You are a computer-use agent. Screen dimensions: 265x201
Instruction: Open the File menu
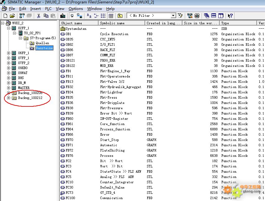pyautogui.click(x=12, y=9)
